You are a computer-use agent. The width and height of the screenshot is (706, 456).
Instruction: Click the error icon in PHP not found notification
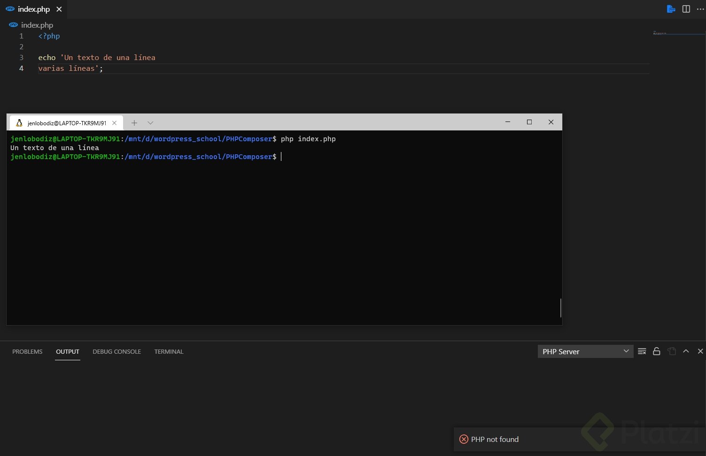[464, 439]
